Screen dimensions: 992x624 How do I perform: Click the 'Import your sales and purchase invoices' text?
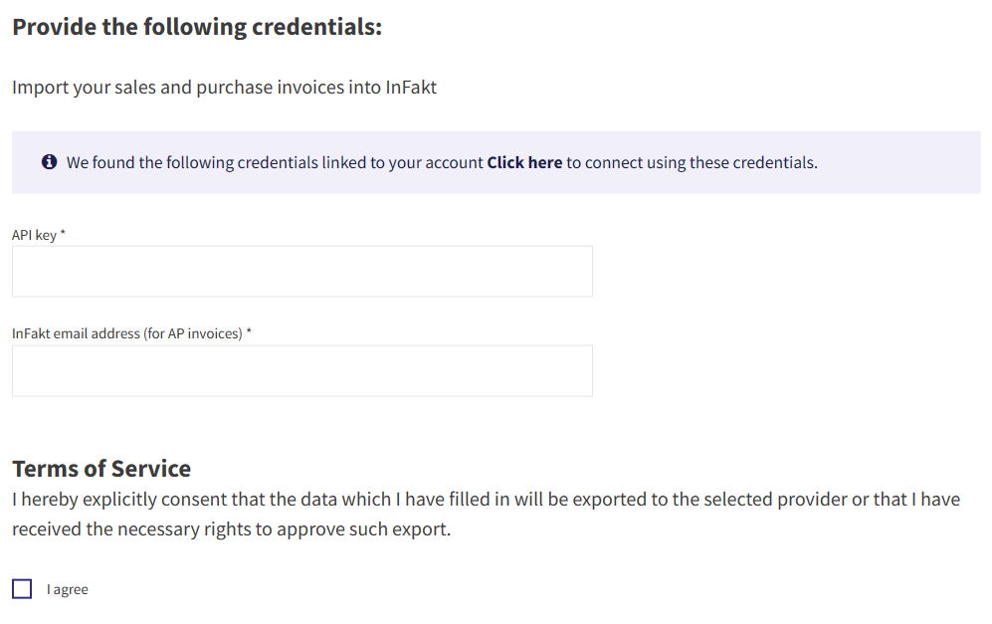[x=225, y=88]
